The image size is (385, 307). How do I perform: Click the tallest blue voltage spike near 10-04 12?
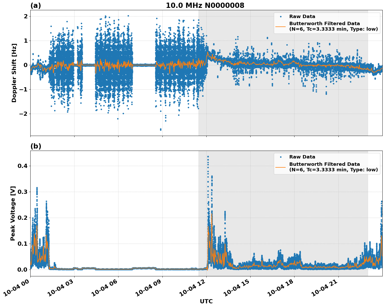click(208, 156)
